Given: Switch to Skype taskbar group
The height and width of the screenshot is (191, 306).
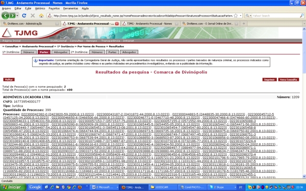Looking at the screenshot, I should tap(221, 187).
